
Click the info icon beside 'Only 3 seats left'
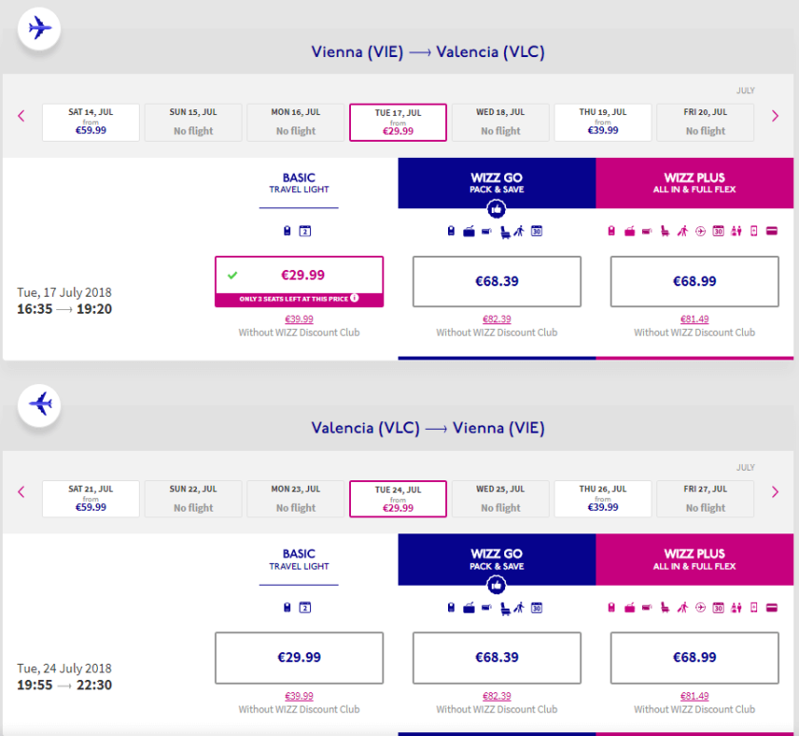[354, 298]
